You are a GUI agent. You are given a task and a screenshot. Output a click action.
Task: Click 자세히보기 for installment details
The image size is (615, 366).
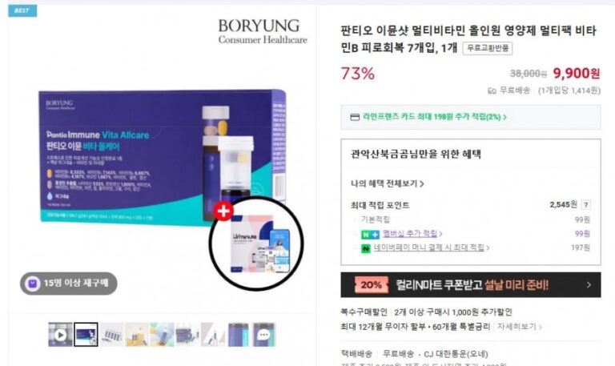519,327
